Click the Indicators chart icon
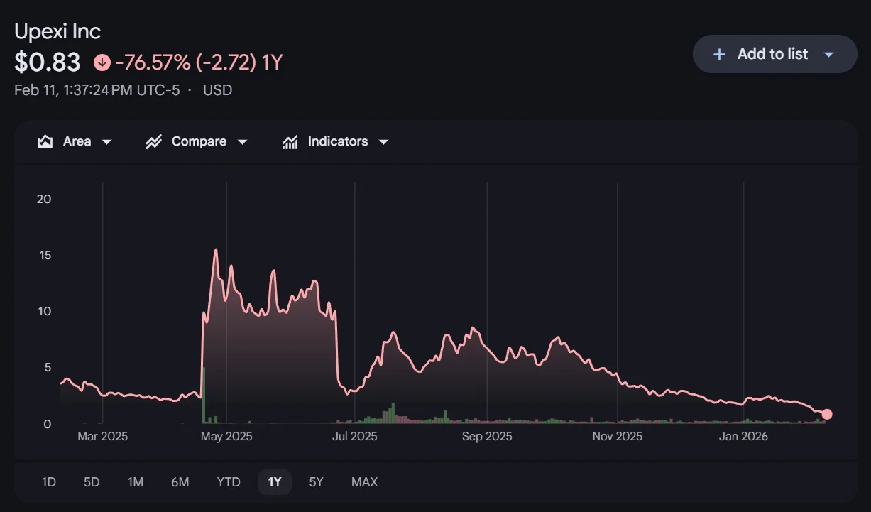The width and height of the screenshot is (871, 512). coord(290,141)
